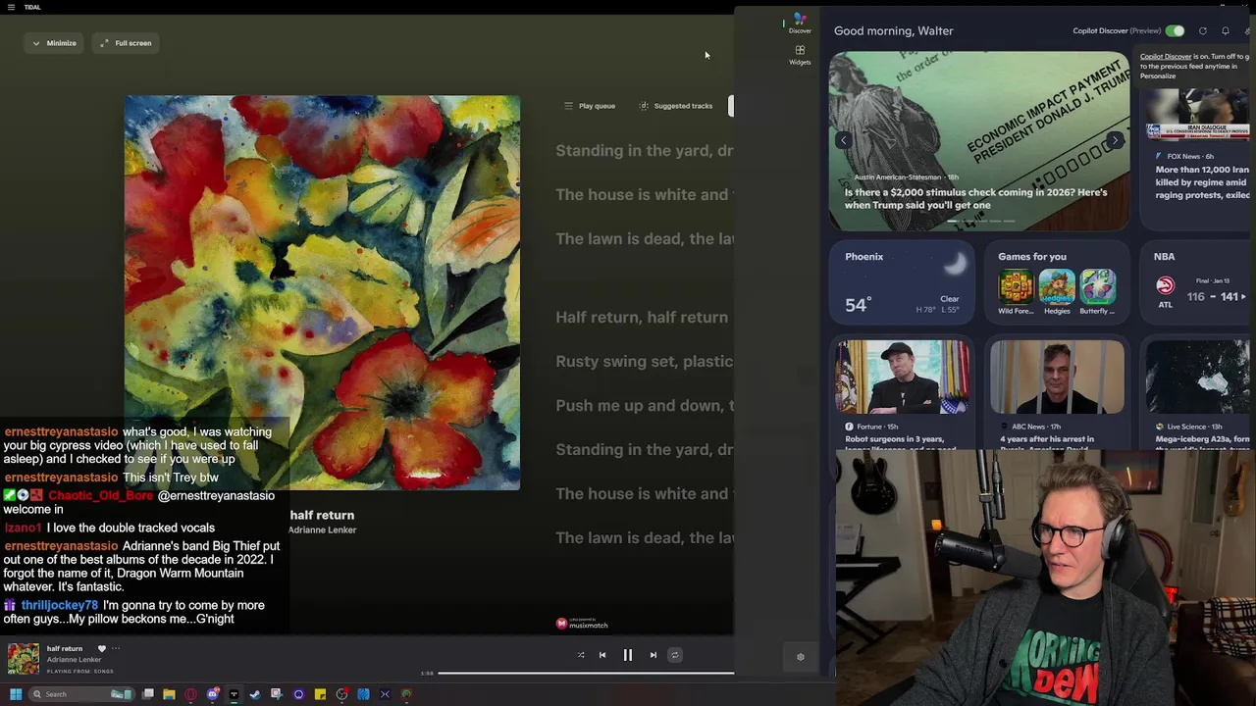Open the Musixmatch lyrics provider logo
1256x706 pixels.
pyautogui.click(x=582, y=624)
